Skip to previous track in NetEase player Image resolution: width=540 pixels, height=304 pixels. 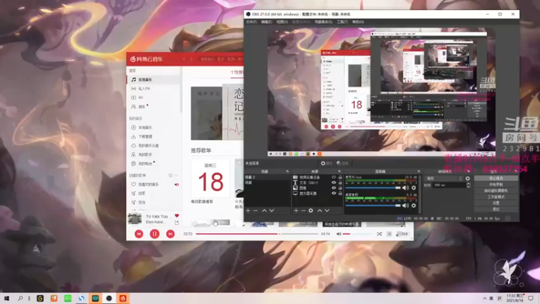[139, 234]
